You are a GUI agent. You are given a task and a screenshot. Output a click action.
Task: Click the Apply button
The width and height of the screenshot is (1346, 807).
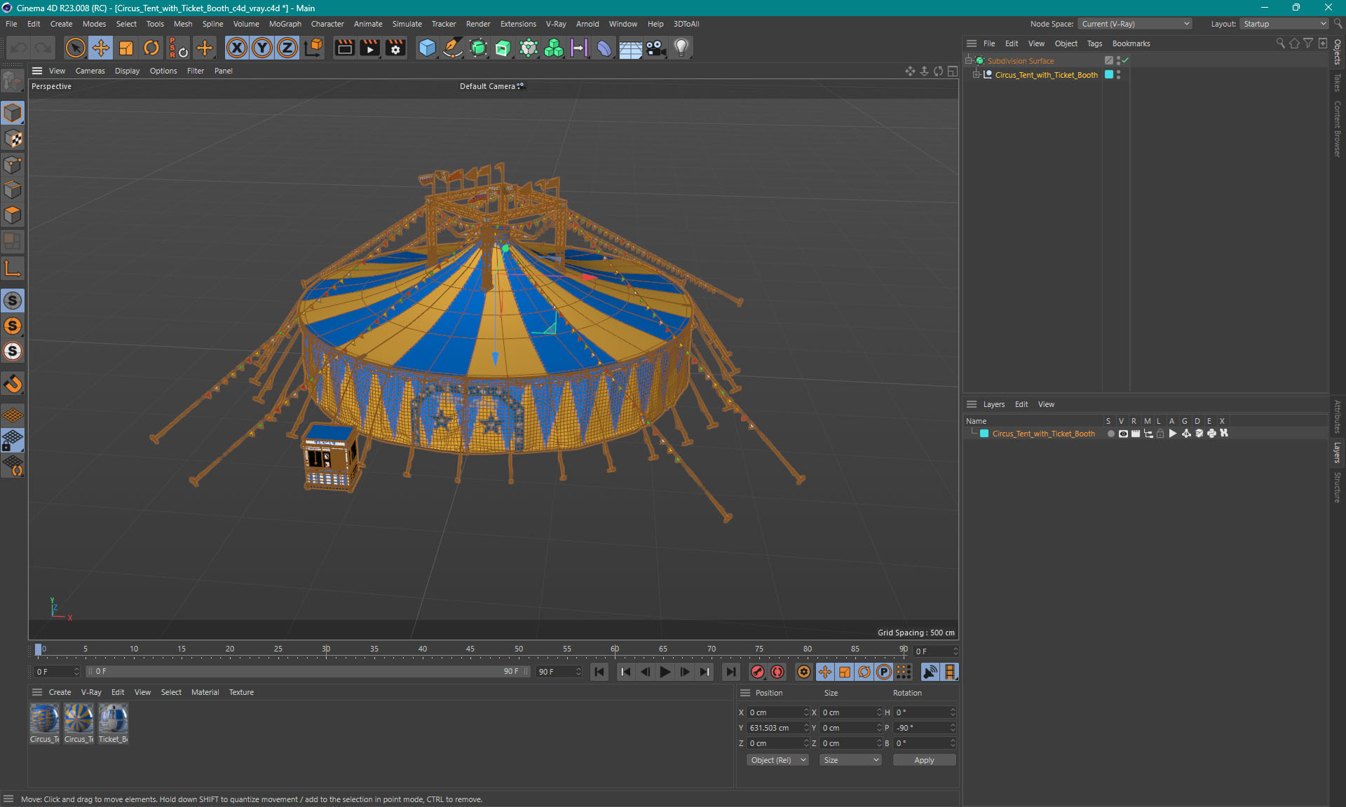coord(924,760)
